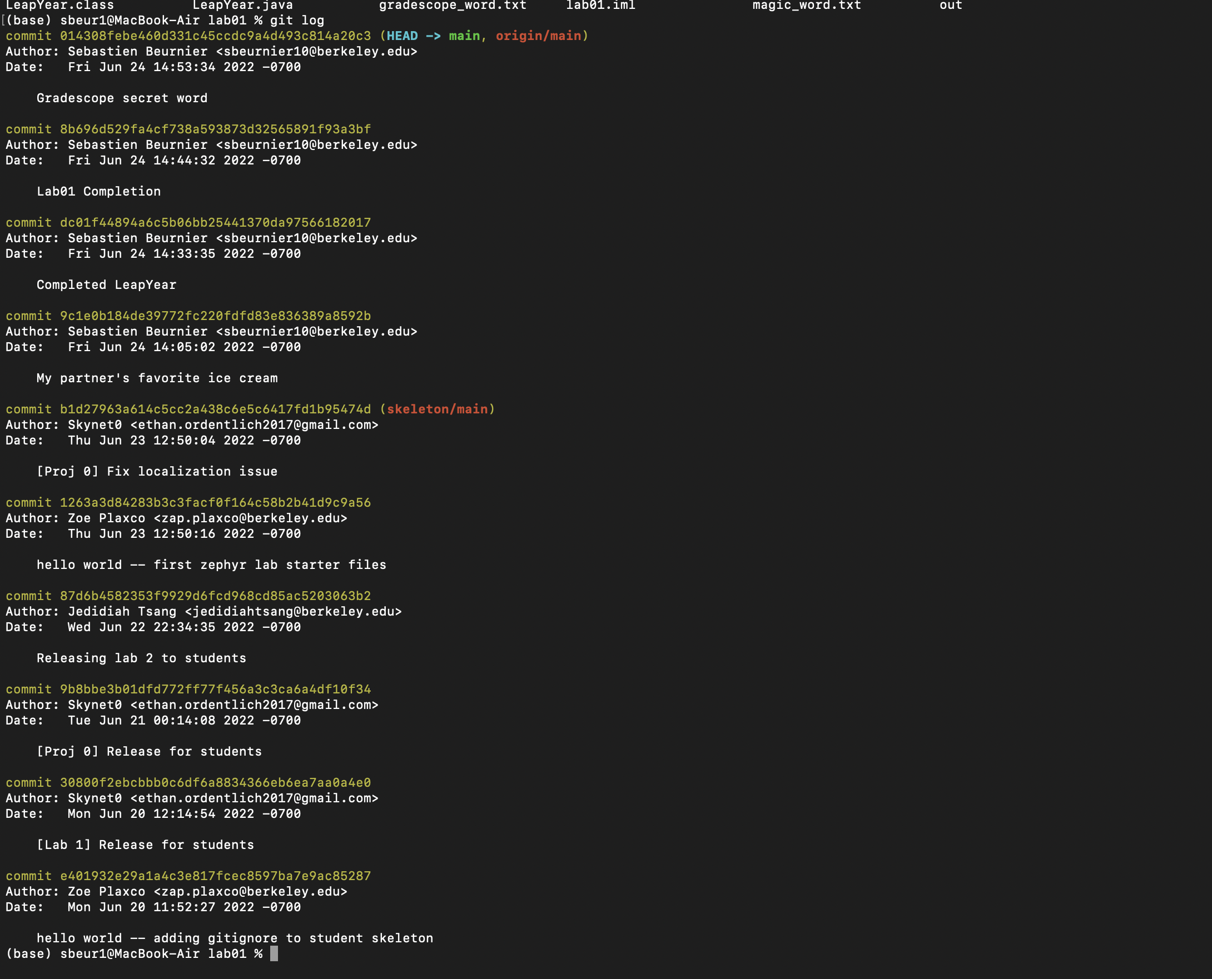Click the ethan.ordentlich2017@gmail.com email under skeleton/main
The image size is (1212, 979).
(x=254, y=424)
